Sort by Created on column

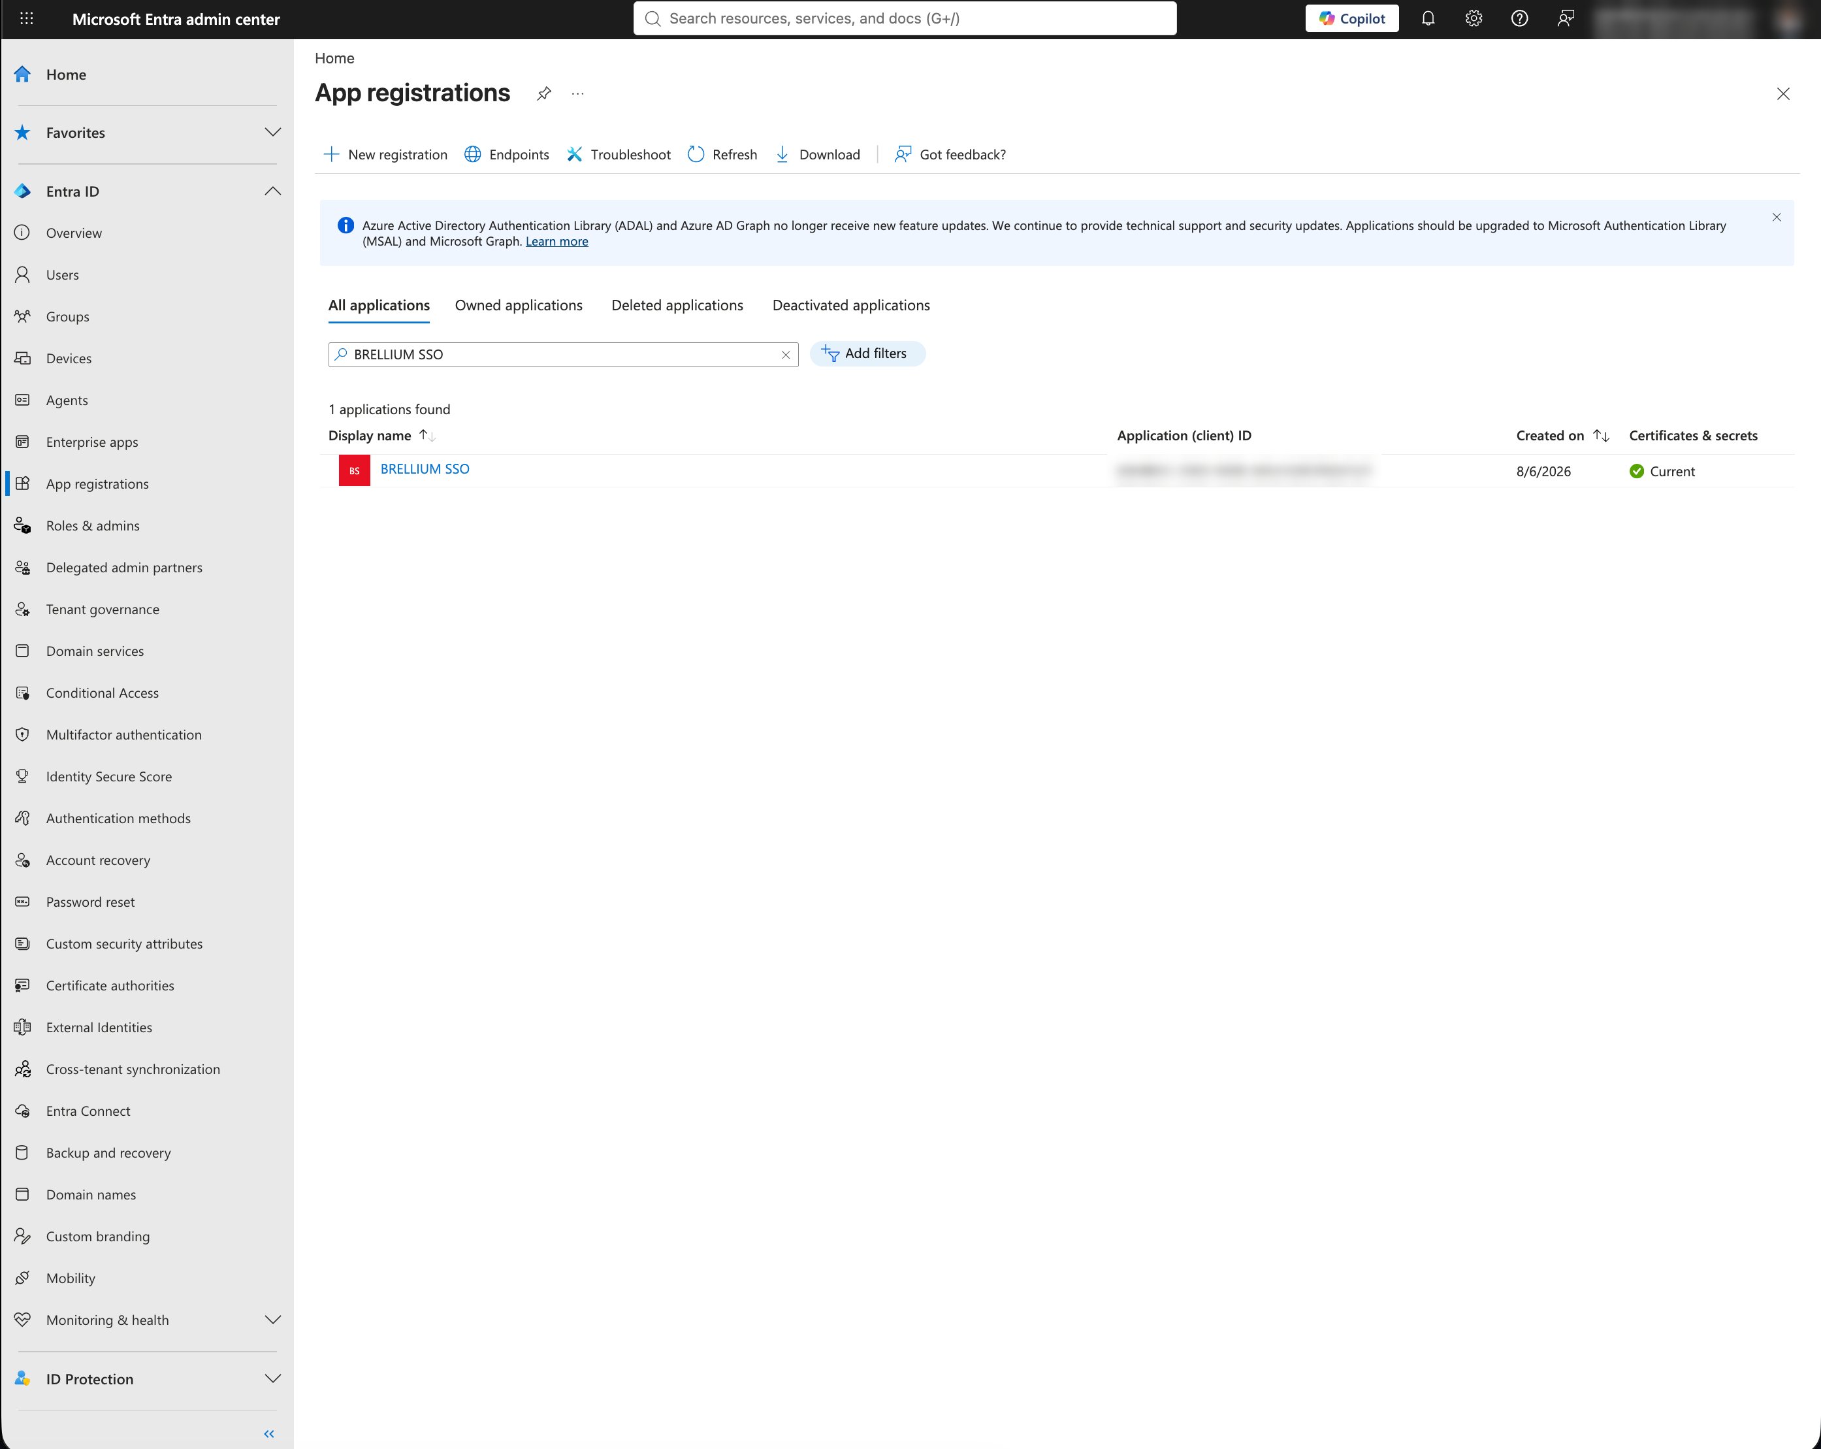[x=1562, y=435]
